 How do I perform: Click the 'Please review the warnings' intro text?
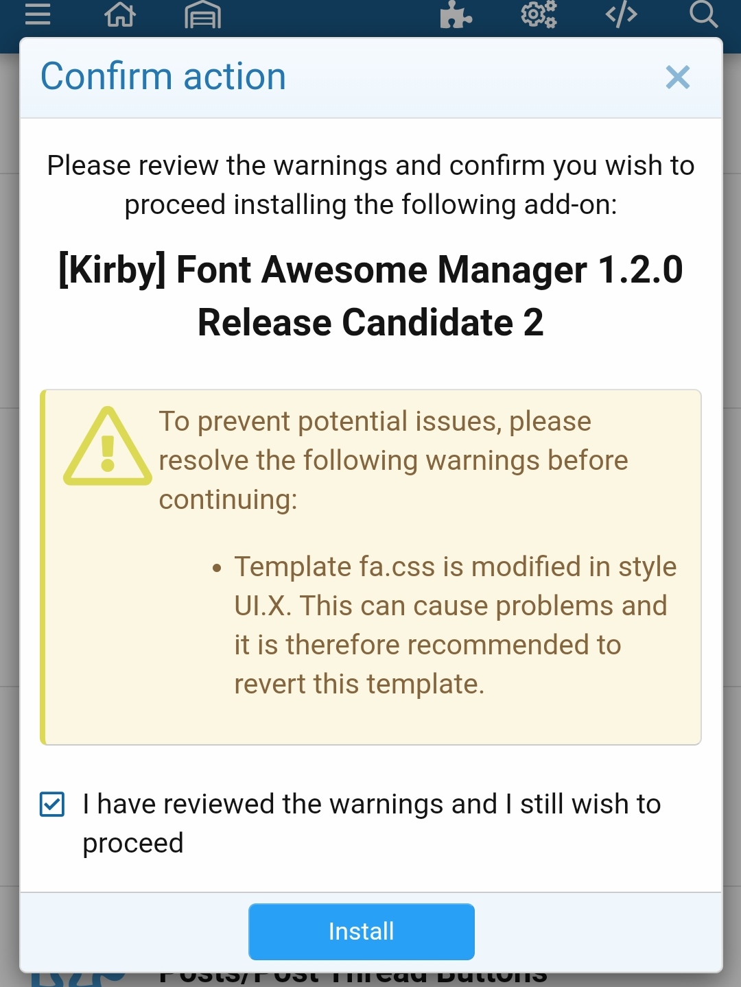tap(370, 185)
